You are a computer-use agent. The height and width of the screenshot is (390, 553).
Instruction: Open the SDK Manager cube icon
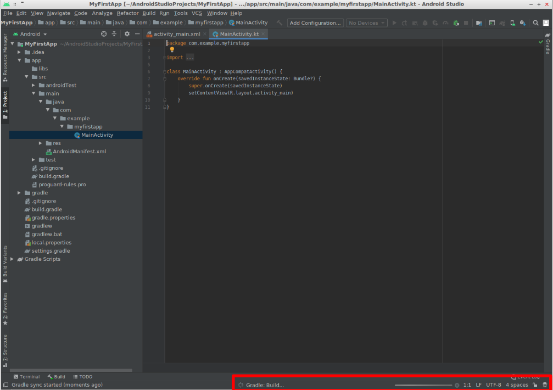523,23
